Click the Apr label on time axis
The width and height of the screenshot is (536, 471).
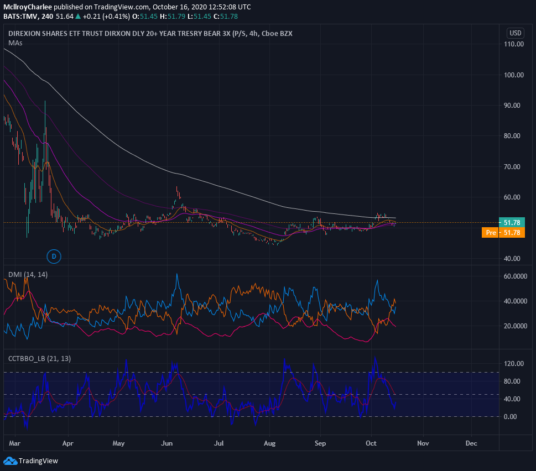click(x=68, y=443)
